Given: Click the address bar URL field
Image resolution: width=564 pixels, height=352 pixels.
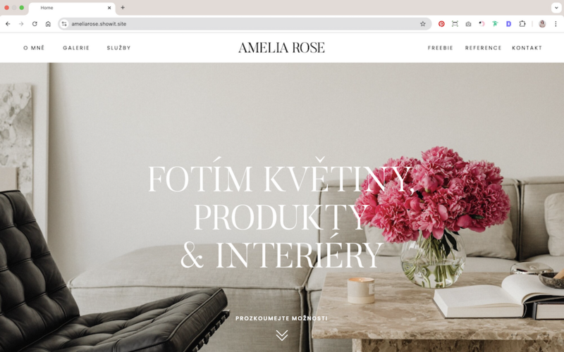Looking at the screenshot, I should [245, 24].
